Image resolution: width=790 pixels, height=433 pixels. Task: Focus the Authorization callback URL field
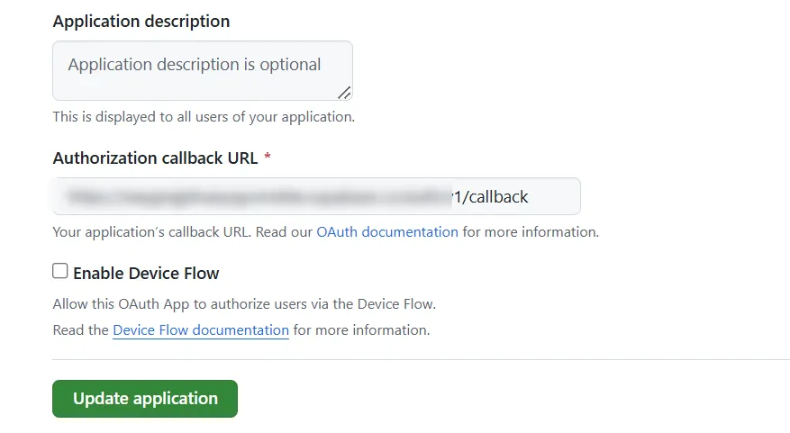316,196
